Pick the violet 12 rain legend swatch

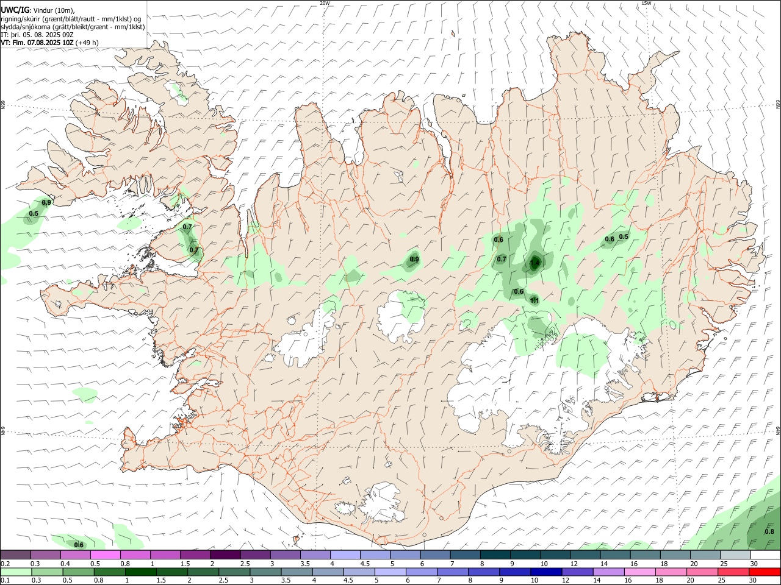(x=577, y=572)
